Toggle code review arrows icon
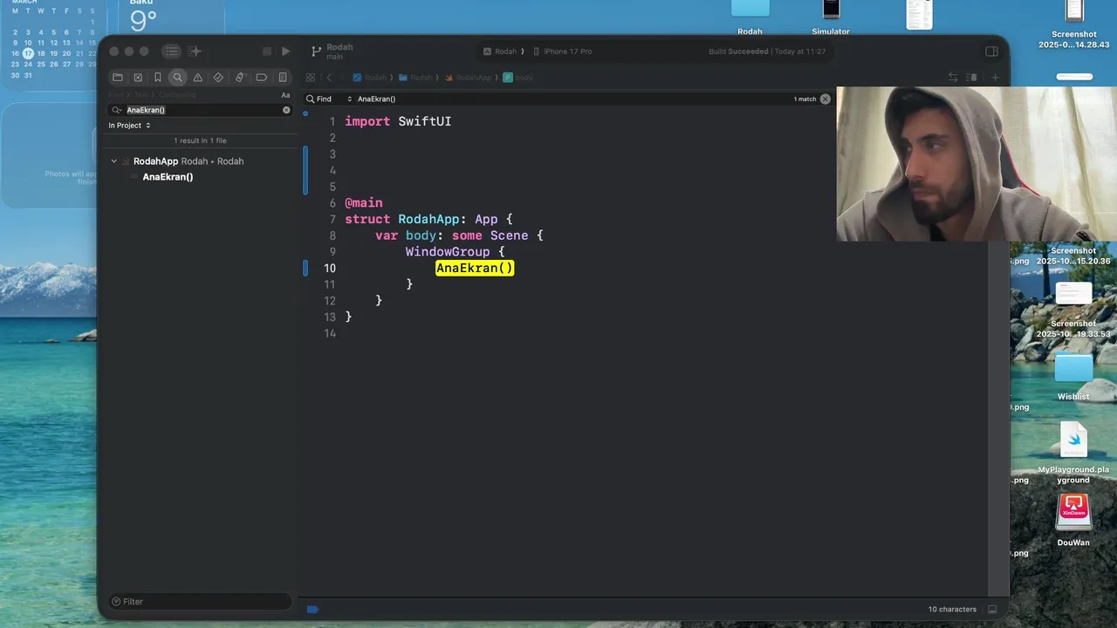 pos(953,78)
